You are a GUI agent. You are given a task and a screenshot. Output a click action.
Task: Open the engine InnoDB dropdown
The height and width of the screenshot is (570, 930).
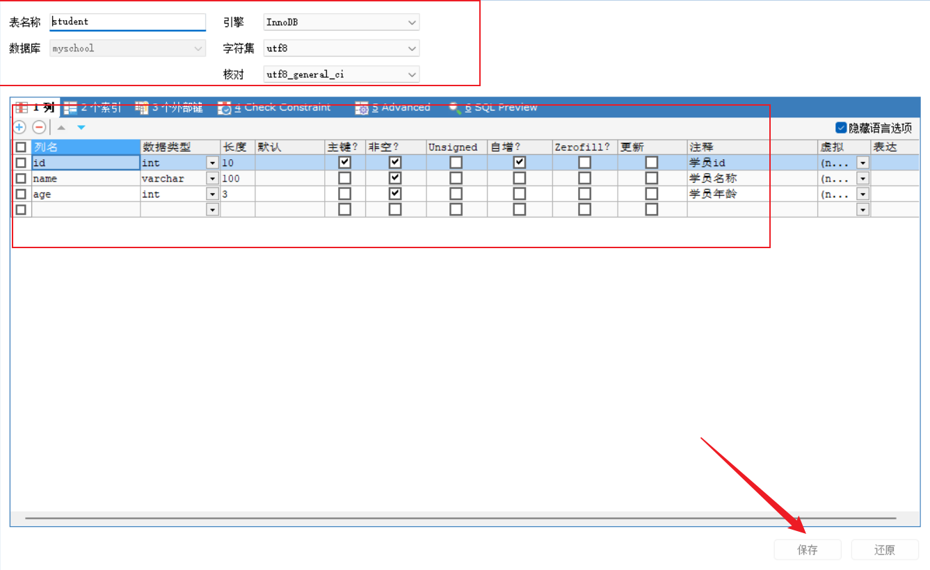coord(341,22)
